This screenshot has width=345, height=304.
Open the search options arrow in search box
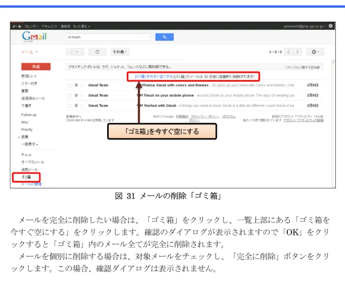149,37
